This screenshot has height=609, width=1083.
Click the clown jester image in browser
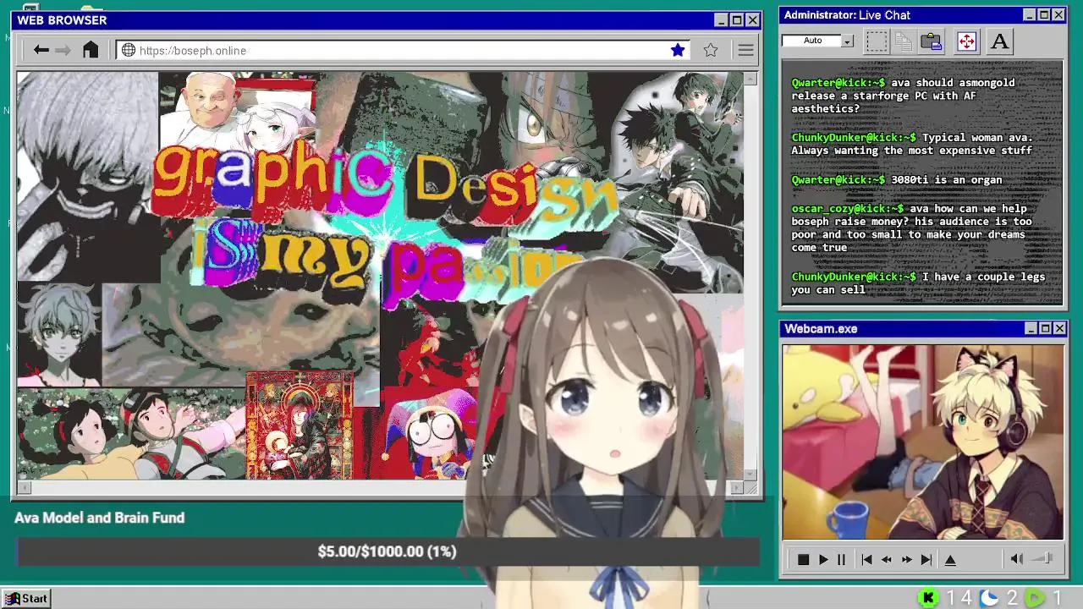tap(432, 433)
